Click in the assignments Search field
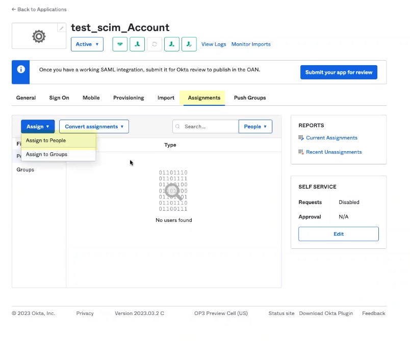Viewport: 410px width, 341px height. [x=210, y=127]
